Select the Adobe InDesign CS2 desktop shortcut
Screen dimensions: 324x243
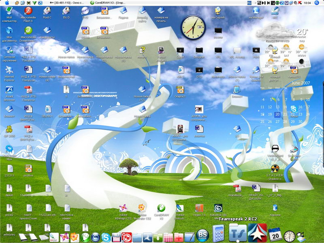click(x=123, y=212)
